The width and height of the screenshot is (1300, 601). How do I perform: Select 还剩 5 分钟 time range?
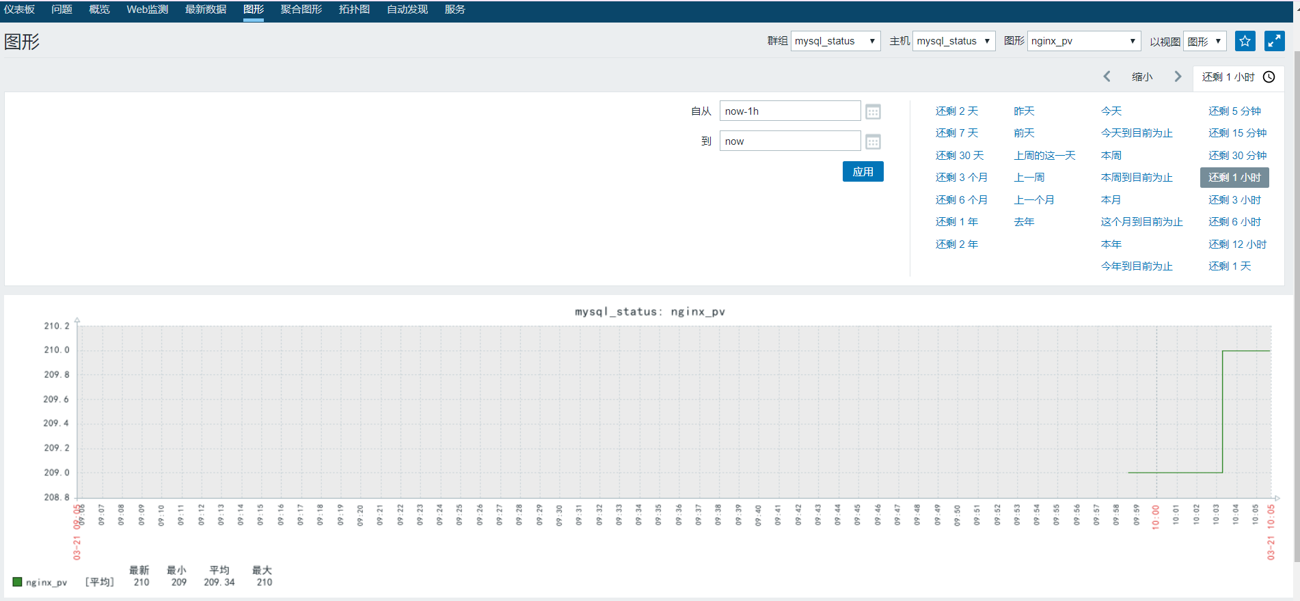(1234, 111)
